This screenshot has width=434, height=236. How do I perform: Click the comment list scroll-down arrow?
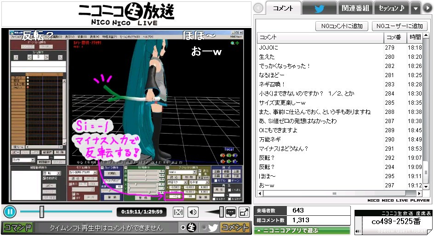[426, 187]
